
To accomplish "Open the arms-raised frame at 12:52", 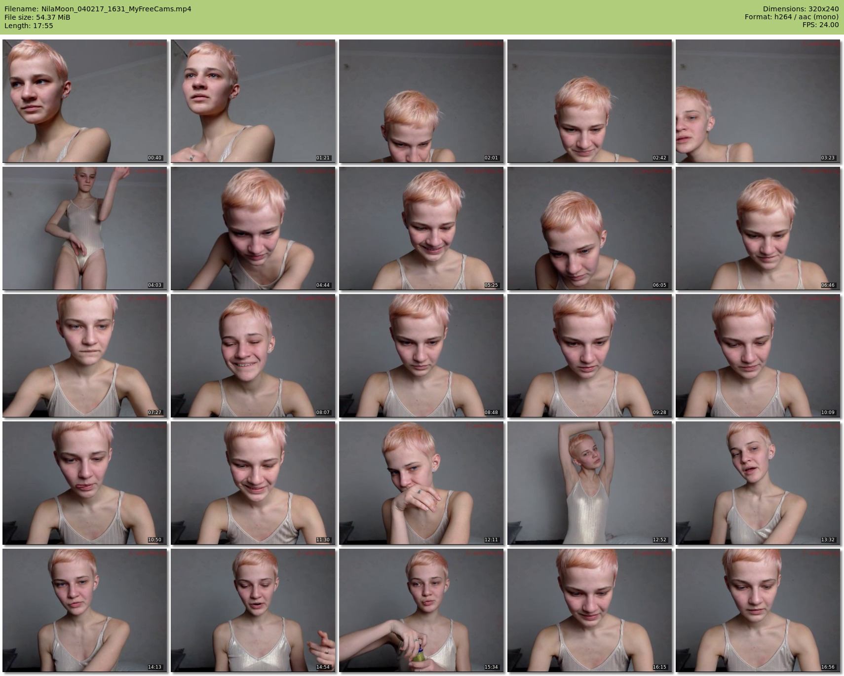I will [x=589, y=483].
